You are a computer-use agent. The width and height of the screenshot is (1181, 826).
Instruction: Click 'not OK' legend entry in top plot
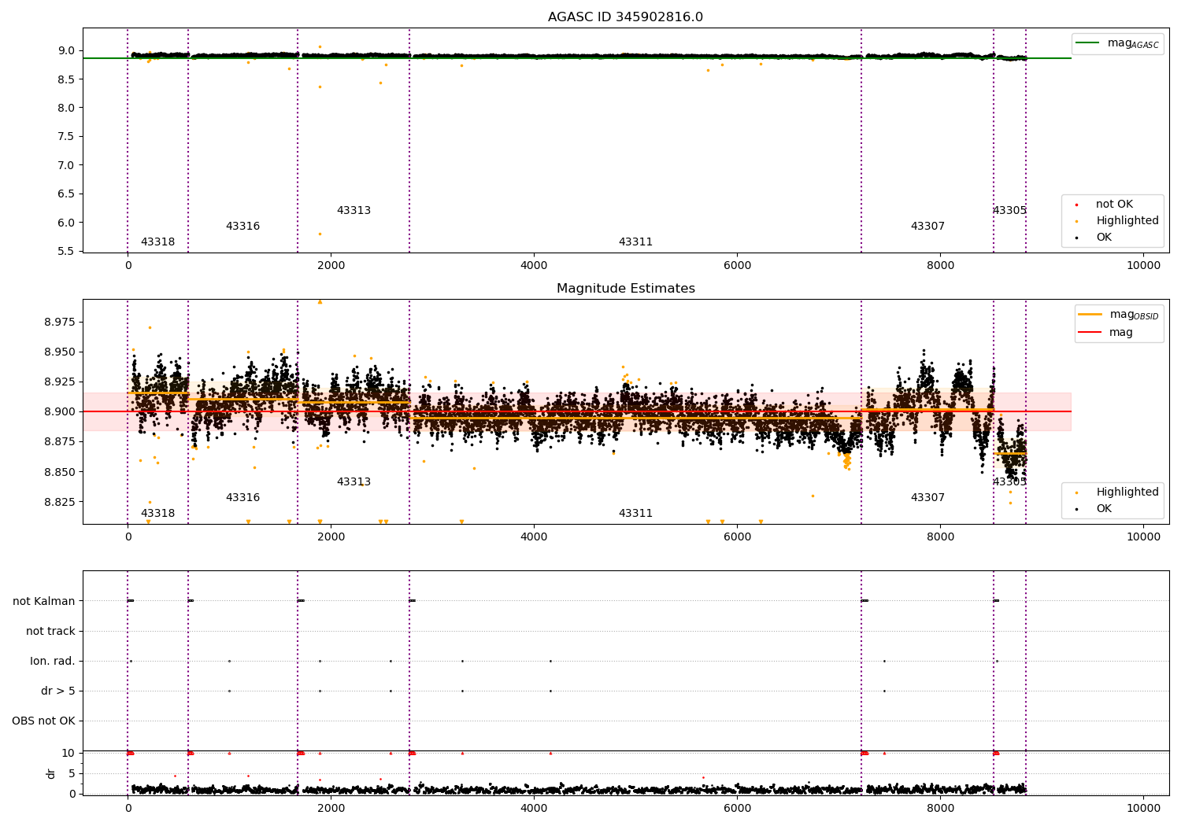1114,205
